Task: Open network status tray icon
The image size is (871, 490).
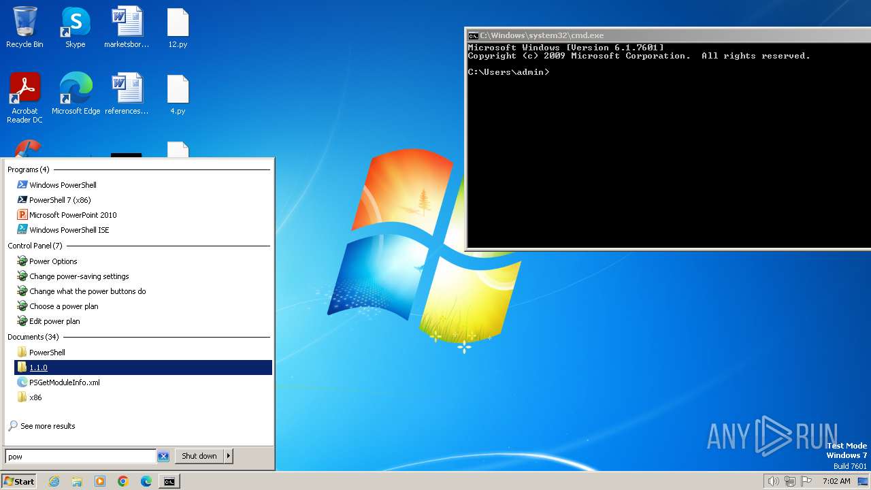Action: tap(790, 481)
